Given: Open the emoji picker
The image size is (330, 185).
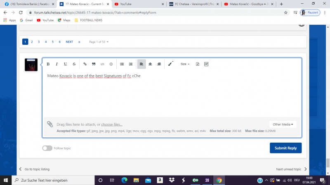Looking at the screenshot, I should (x=111, y=64).
